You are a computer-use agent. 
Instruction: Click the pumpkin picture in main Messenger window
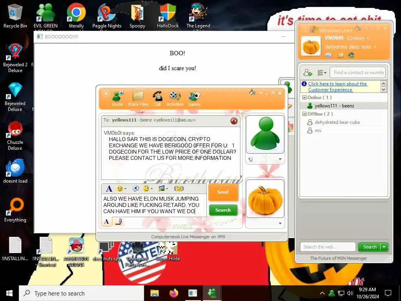click(x=311, y=46)
